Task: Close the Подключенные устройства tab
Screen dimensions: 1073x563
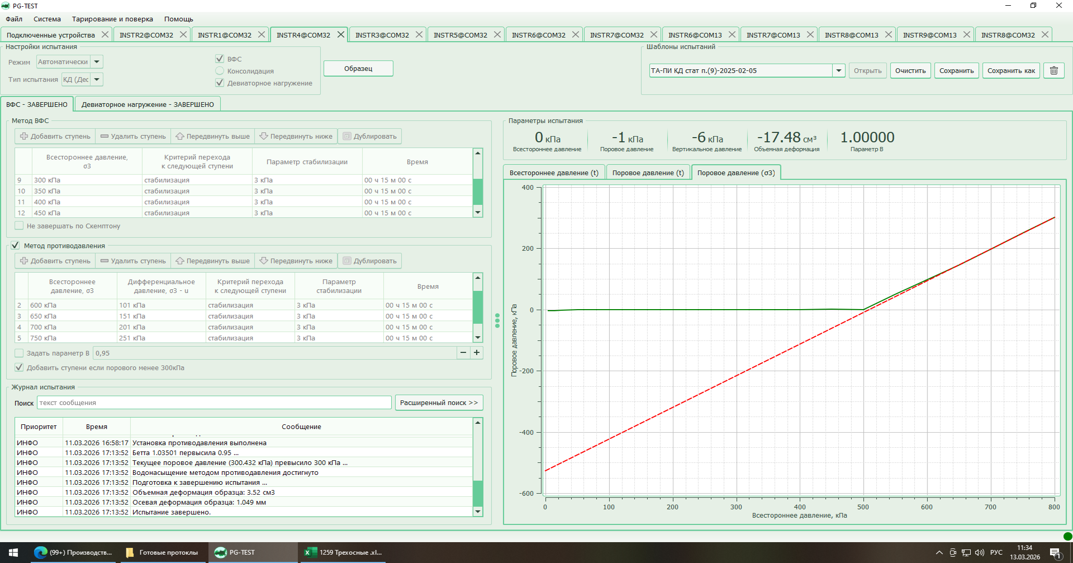Action: point(105,34)
